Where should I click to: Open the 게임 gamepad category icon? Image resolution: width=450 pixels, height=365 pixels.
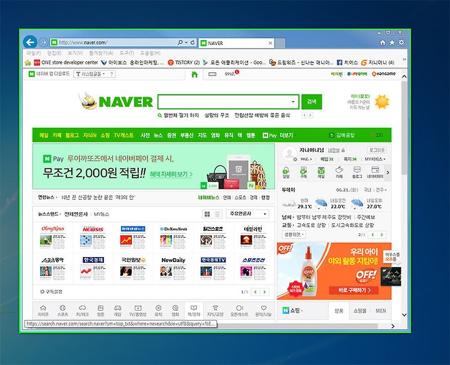(x=117, y=311)
